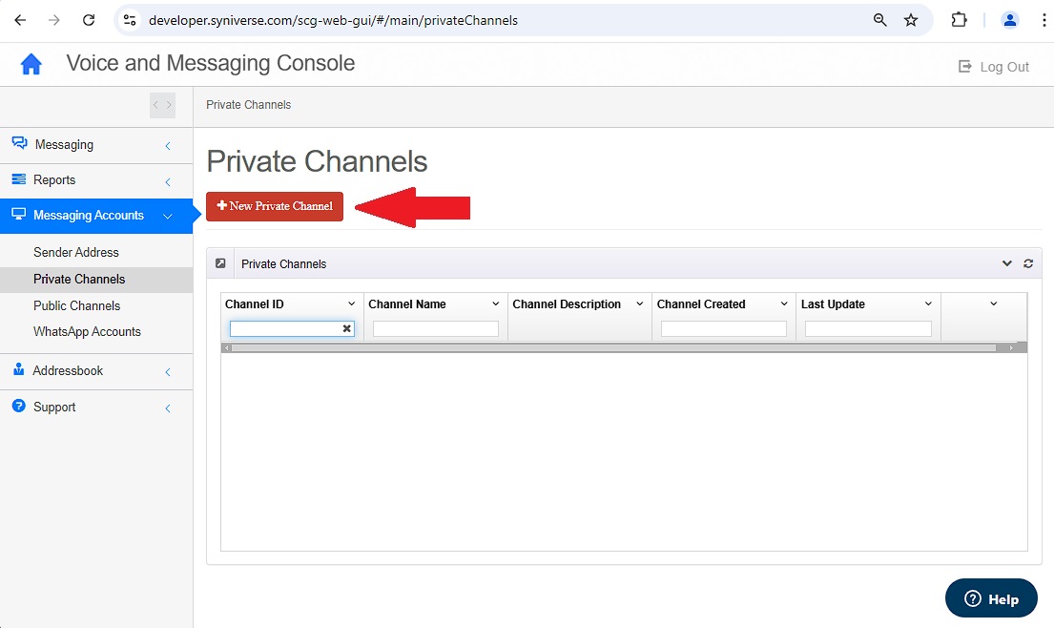Create a New Private Channel

275,206
